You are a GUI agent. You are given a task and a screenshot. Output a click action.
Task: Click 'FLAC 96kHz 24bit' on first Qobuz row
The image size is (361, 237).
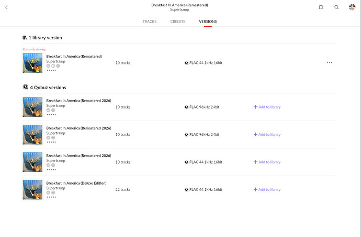click(204, 107)
